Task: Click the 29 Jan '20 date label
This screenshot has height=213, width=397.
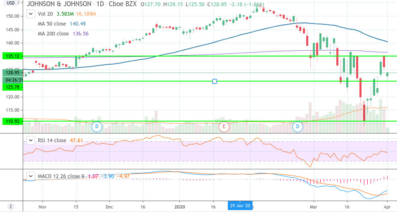Action: tap(240, 206)
